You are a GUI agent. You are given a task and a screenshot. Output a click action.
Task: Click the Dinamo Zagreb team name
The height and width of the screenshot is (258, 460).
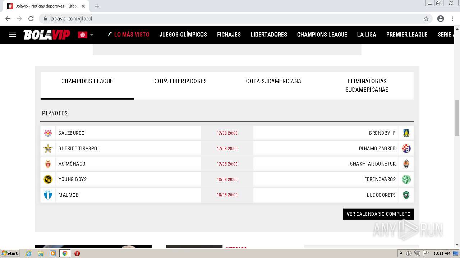[x=377, y=148]
